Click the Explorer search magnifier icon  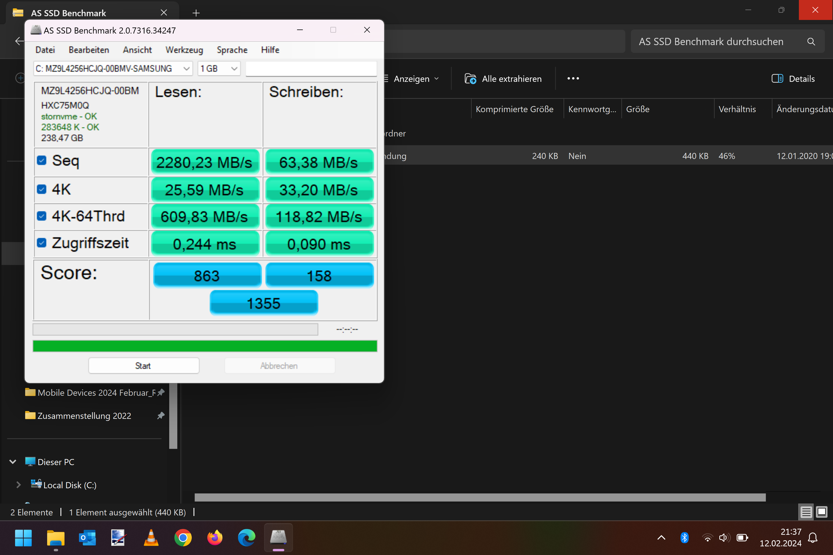click(x=811, y=42)
